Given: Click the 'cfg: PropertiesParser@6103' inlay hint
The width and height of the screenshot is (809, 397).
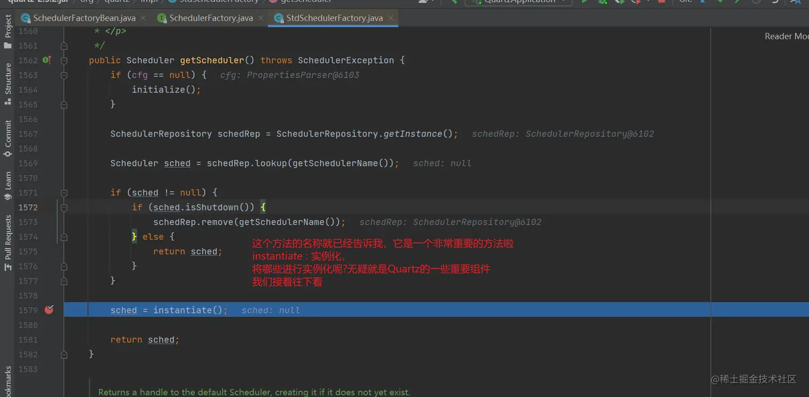Looking at the screenshot, I should [289, 75].
